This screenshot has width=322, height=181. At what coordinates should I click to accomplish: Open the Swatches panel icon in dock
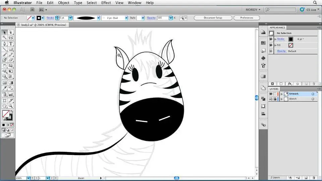[x=263, y=43]
